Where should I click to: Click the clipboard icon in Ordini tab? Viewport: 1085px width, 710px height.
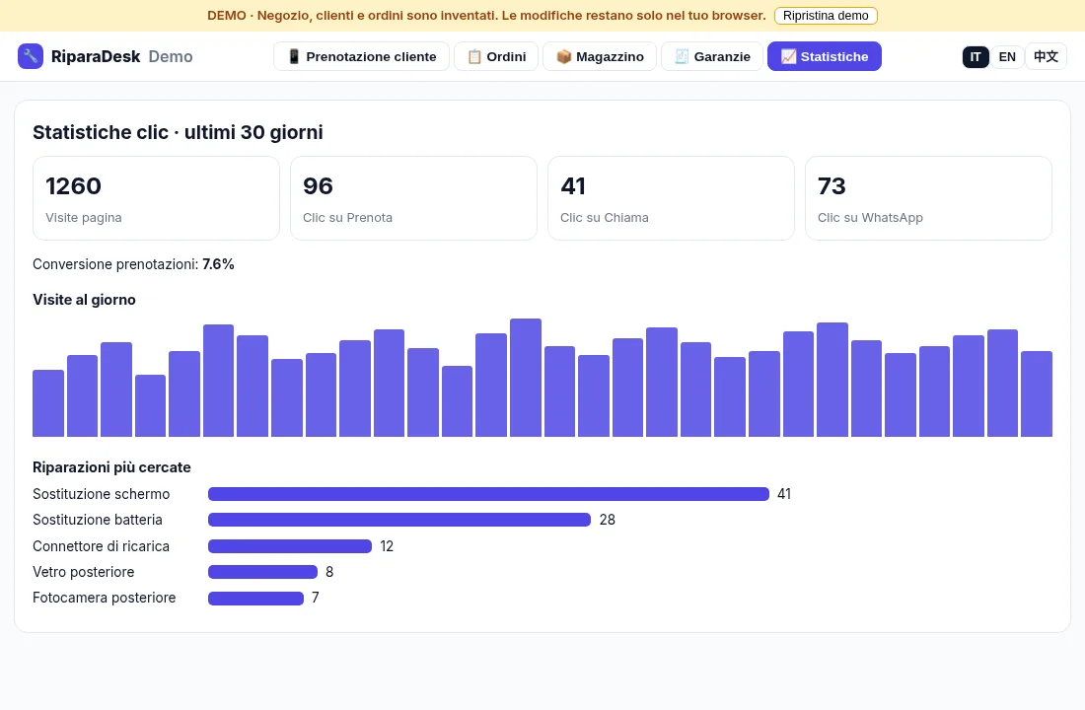tap(474, 57)
